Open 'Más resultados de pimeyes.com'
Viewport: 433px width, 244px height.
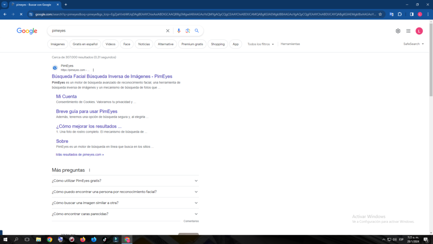(x=80, y=155)
